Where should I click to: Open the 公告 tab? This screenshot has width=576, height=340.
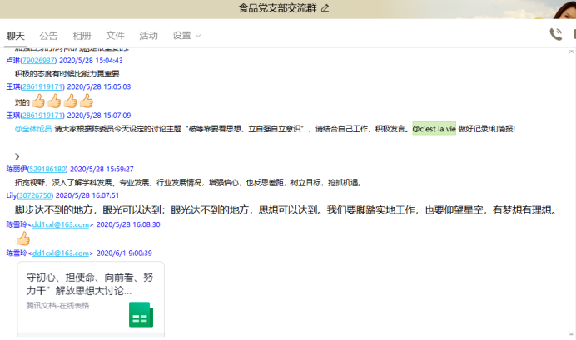pos(48,36)
